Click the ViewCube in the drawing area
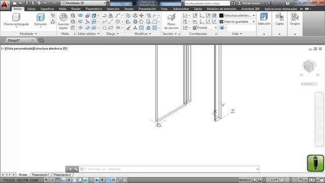Image resolution: width=325 pixels, height=183 pixels. [309, 66]
